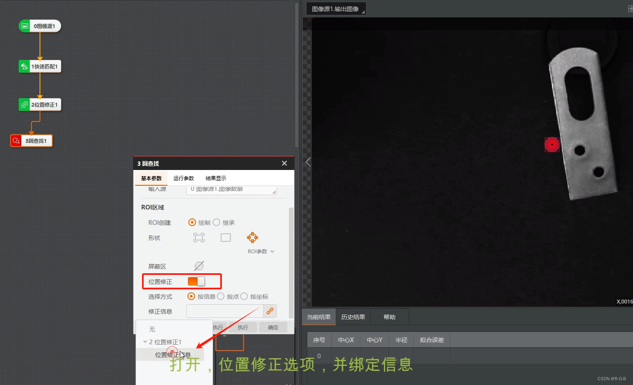Click the 执行 execute button
The height and width of the screenshot is (385, 633).
click(x=243, y=327)
